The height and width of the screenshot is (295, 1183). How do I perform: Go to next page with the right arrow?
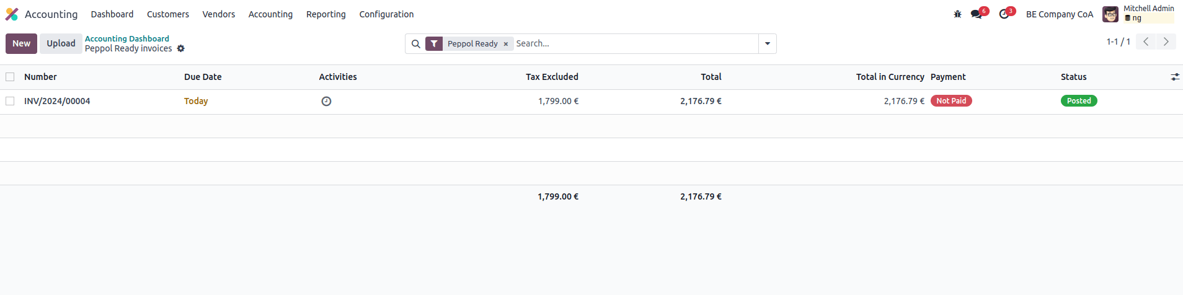tap(1166, 42)
